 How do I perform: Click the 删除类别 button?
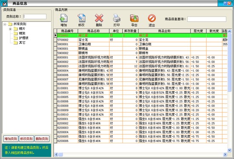(42, 139)
